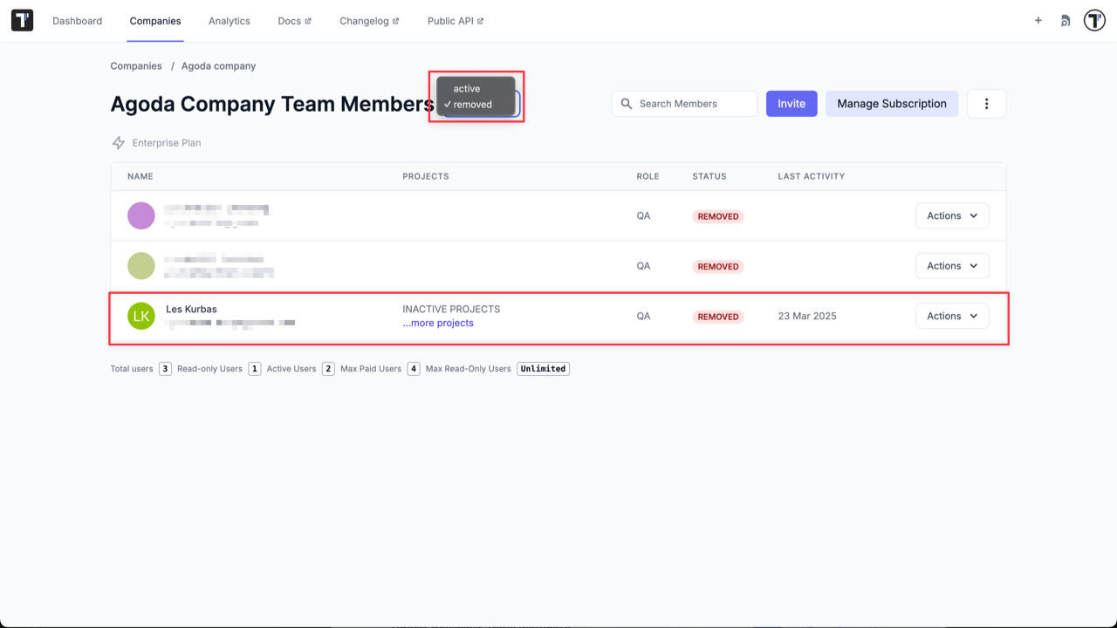Uncheck the removed filter option

coord(471,103)
